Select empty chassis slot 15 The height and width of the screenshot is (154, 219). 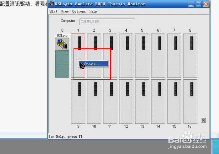coord(174,101)
